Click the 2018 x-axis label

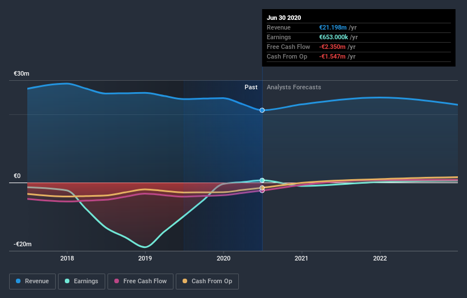click(x=67, y=258)
